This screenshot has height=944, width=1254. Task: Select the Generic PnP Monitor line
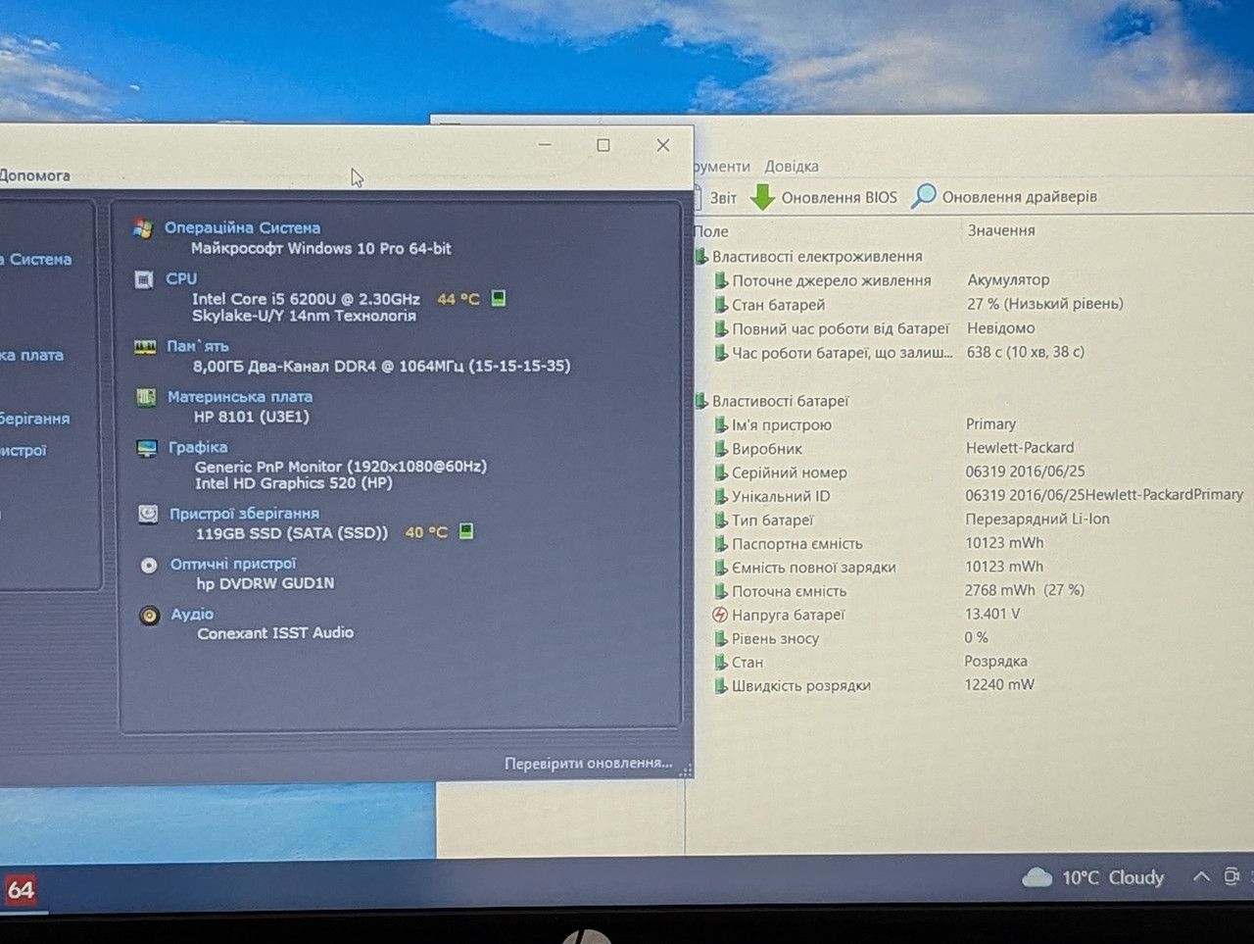[341, 467]
